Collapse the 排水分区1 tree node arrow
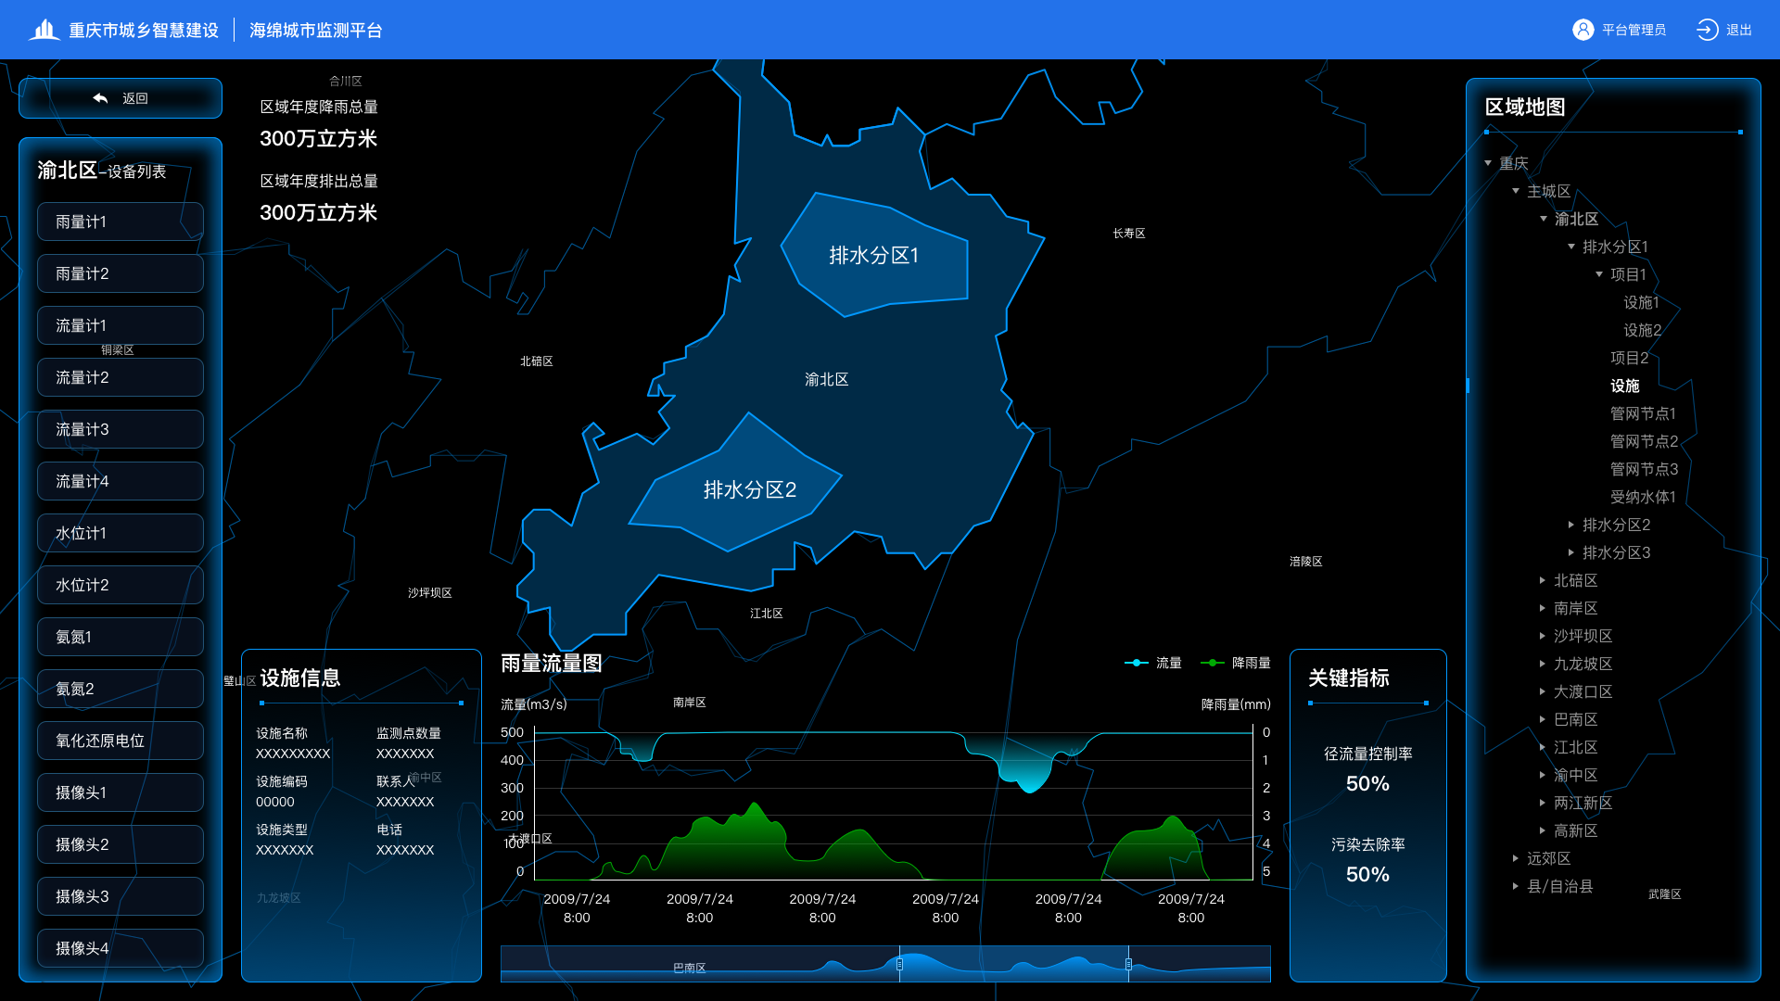Screen dimensions: 1780x1001 [x=1571, y=247]
